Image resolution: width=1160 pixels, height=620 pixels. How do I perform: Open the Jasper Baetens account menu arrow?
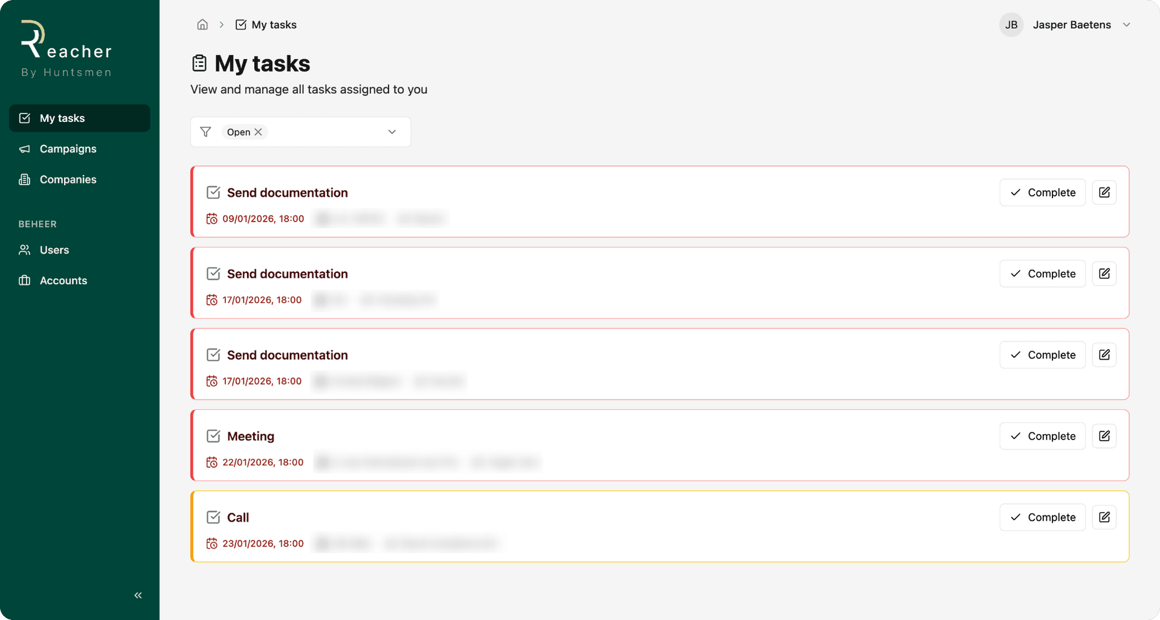[1126, 25]
